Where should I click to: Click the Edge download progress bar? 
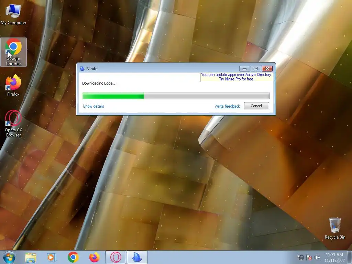point(176,96)
